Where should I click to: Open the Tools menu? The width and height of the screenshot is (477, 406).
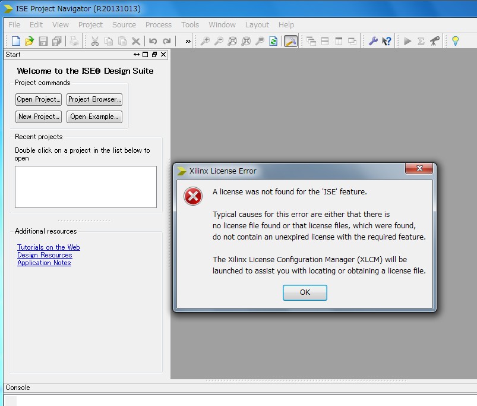tap(190, 24)
